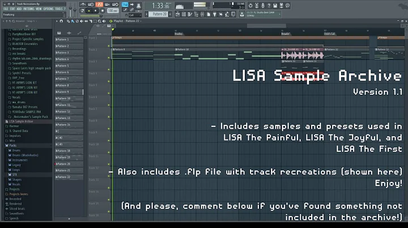Open the ADD menu
This screenshot has width=408, height=228.
point(19,9)
